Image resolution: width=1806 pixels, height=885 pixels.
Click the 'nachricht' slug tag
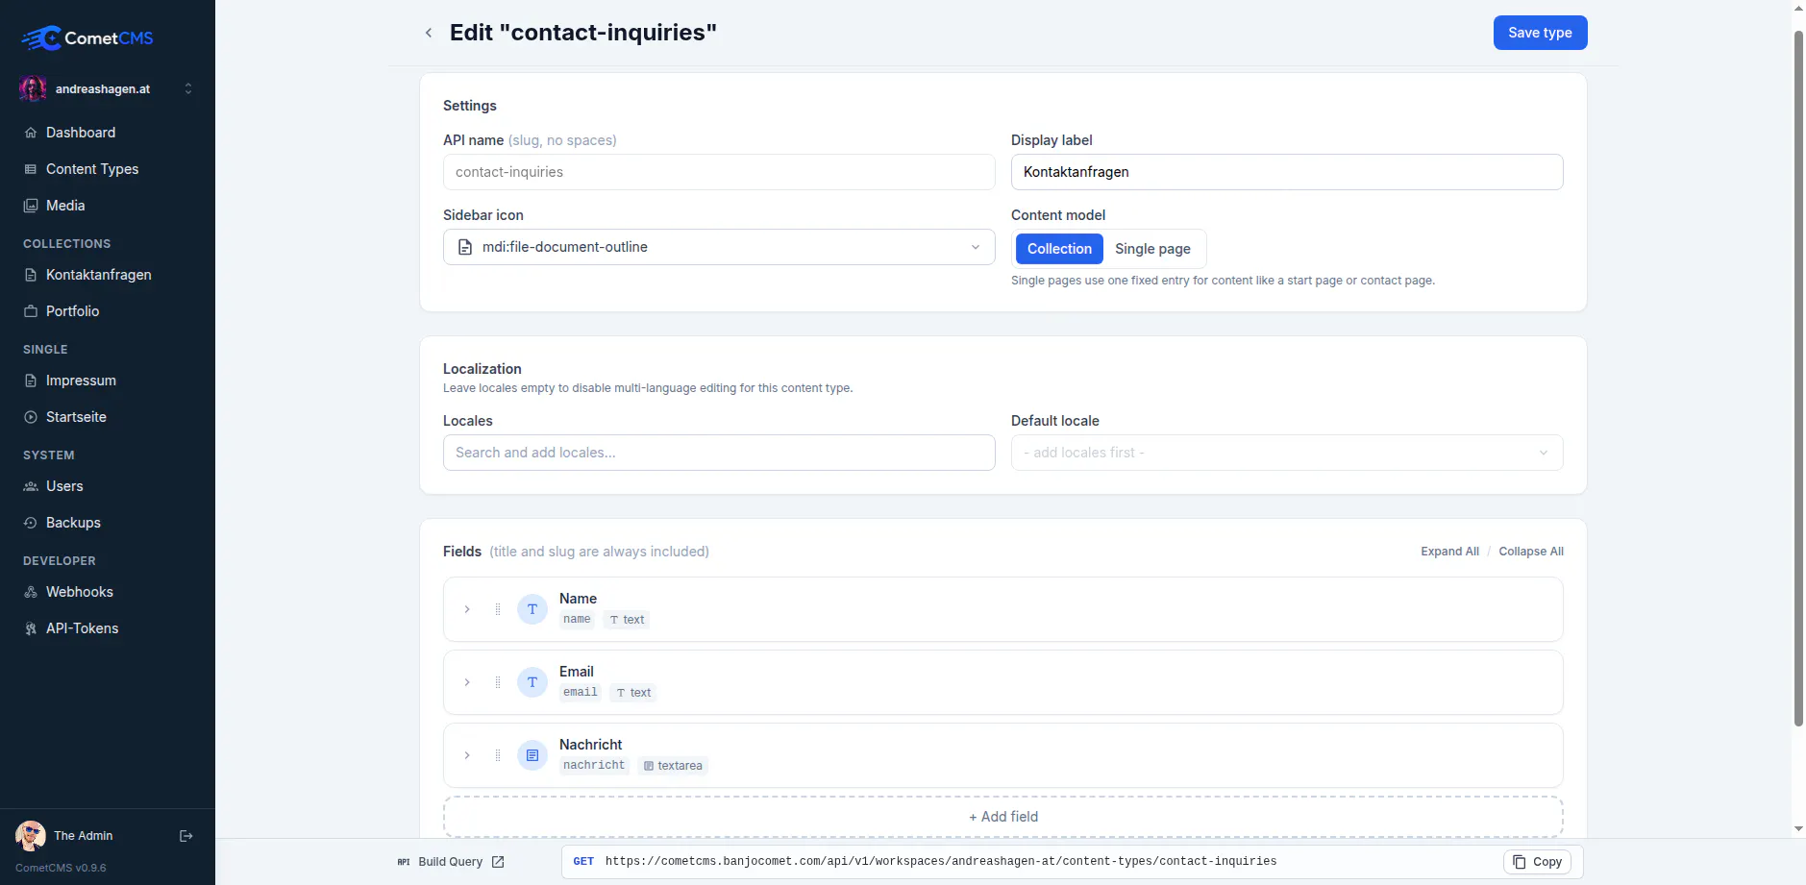click(594, 766)
